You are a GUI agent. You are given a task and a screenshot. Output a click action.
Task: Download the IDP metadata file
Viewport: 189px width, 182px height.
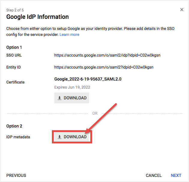[x=72, y=137]
